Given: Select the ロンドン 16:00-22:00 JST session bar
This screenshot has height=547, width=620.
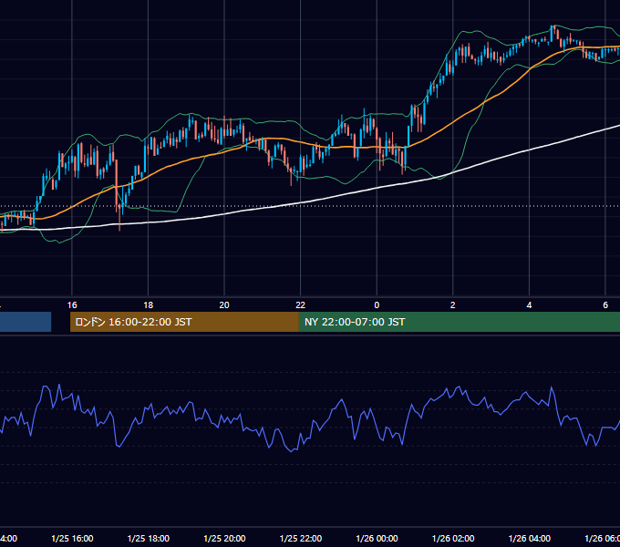Looking at the screenshot, I should 184,322.
